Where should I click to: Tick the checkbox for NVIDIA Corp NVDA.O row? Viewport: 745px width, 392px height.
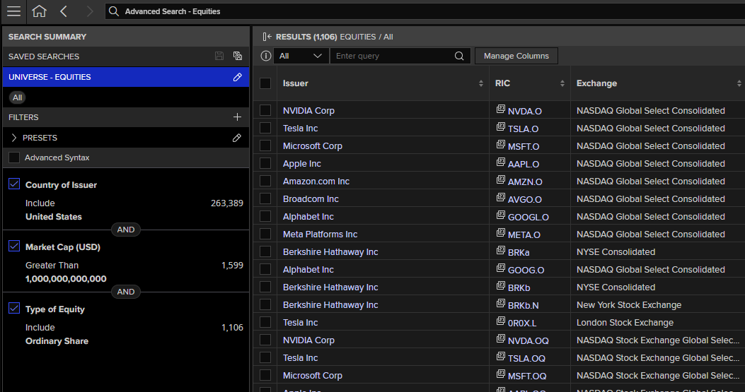265,111
